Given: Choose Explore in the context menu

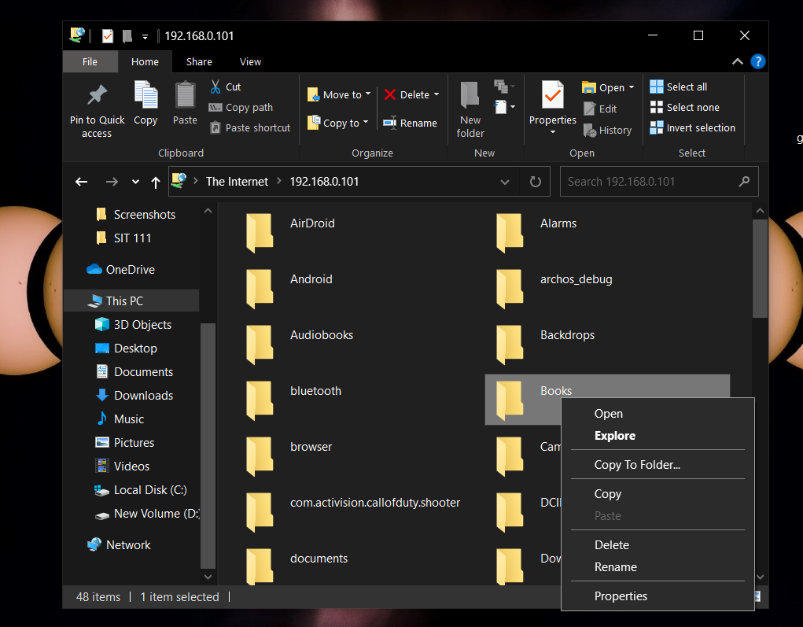Looking at the screenshot, I should pyautogui.click(x=658, y=435).
